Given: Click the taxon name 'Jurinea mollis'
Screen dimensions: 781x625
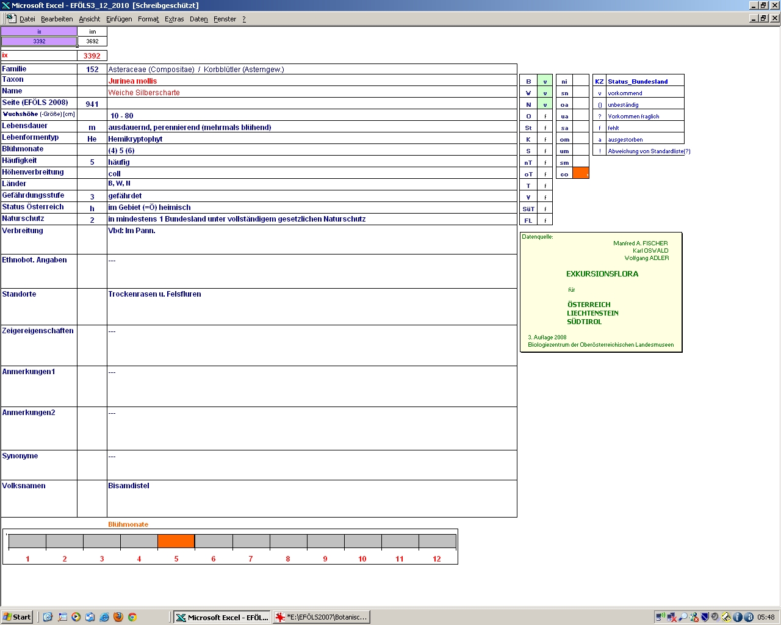Looking at the screenshot, I should [x=132, y=81].
